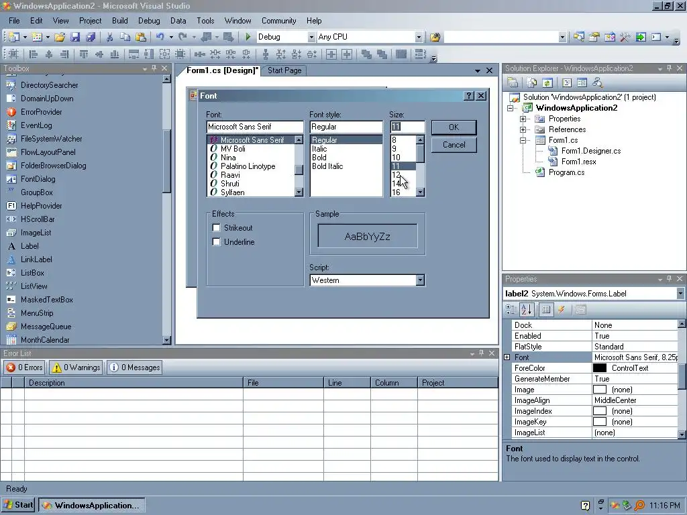Open the Toolbox via hammer and wrench icon
The image size is (687, 515).
pos(625,38)
